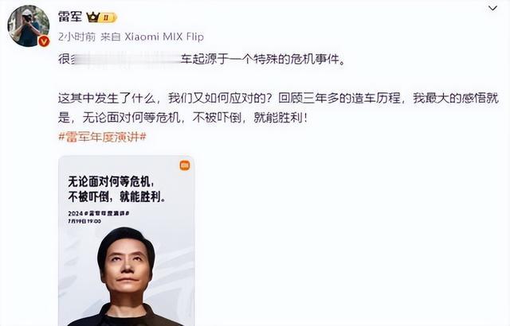Click the poster's 不被吓倒，就能胜利 line
This screenshot has height=326, width=510.
[x=117, y=197]
